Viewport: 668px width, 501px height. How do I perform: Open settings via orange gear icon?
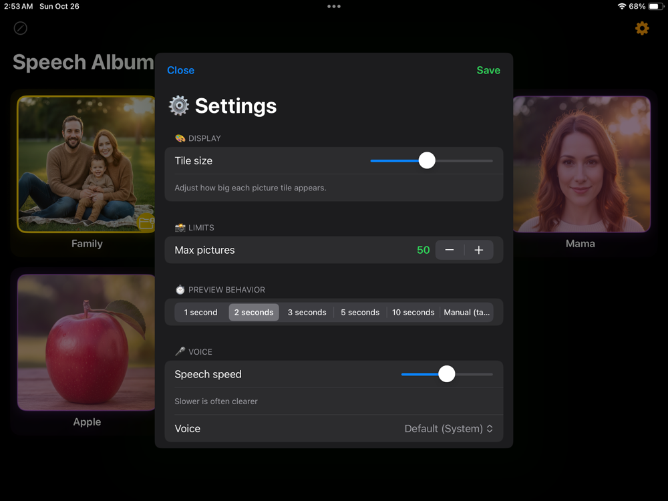tap(642, 29)
